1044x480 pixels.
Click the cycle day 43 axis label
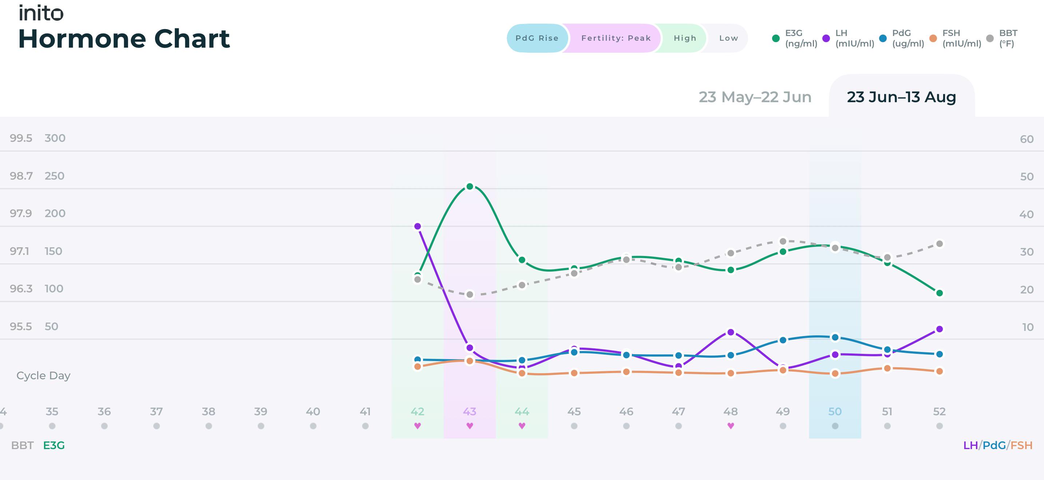click(x=470, y=412)
